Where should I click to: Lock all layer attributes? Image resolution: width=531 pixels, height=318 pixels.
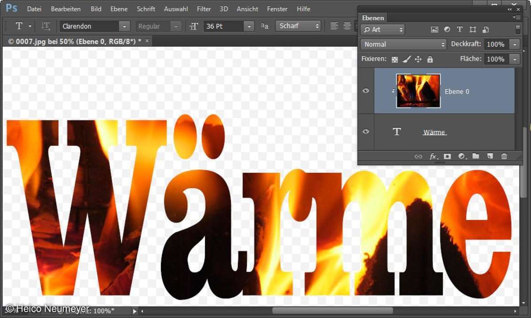click(430, 59)
